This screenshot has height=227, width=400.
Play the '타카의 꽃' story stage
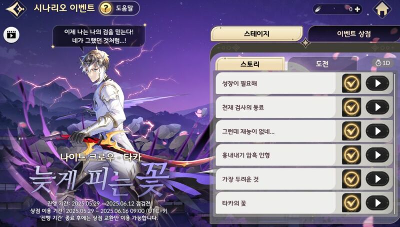tap(377, 203)
